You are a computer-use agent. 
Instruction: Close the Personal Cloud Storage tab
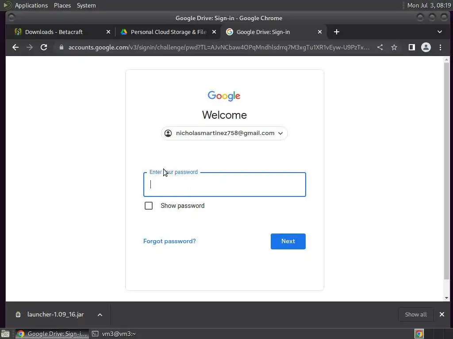[214, 32]
